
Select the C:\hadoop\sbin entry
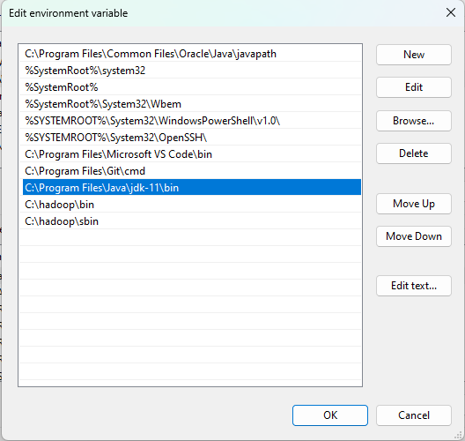pos(192,221)
